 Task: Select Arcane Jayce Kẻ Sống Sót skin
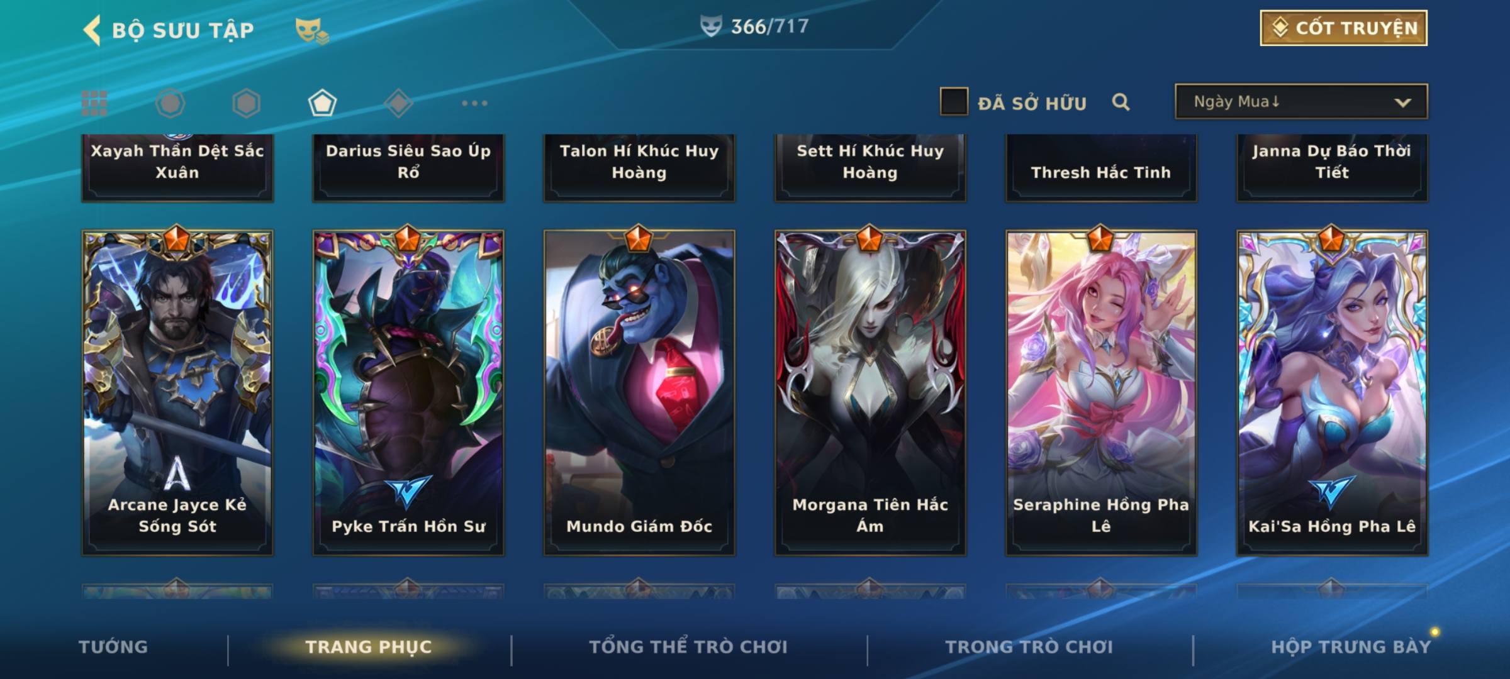(177, 393)
